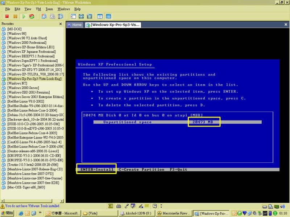Click the Favorites horizontal scrollbar left arrow
290x217 pixels.
coord(2,201)
